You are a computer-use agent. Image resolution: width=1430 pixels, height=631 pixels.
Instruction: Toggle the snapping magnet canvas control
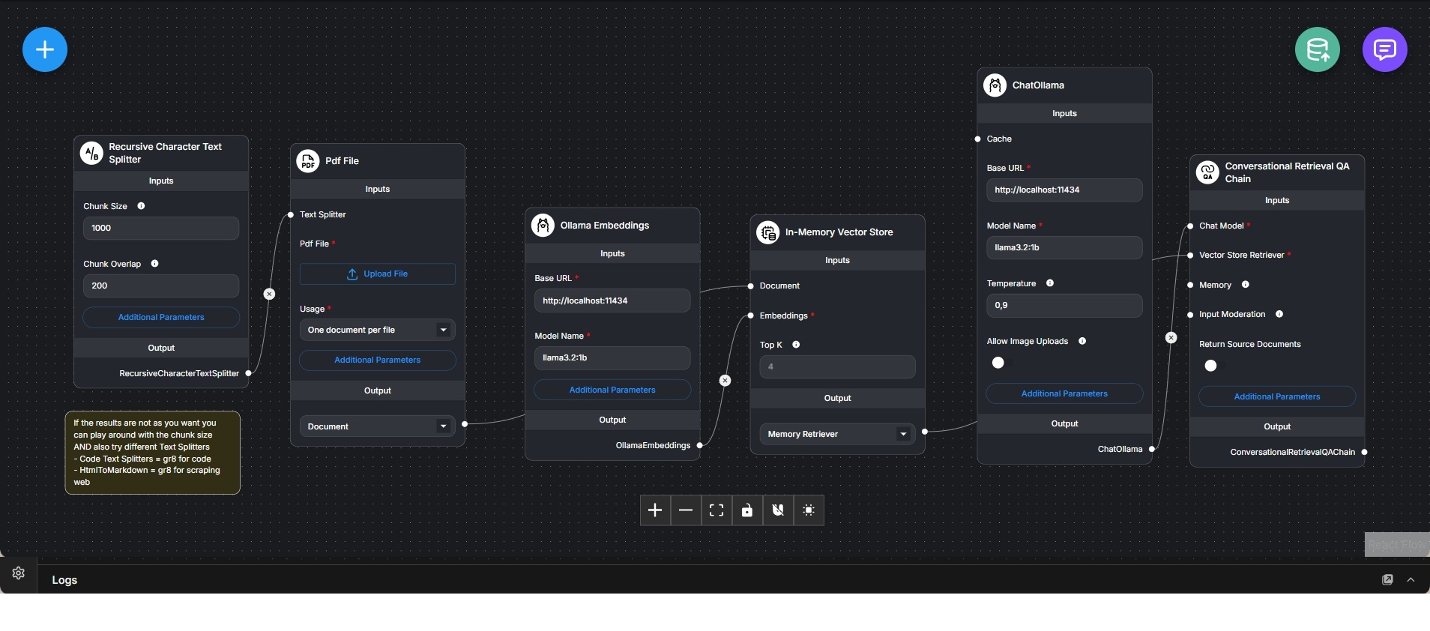point(778,510)
